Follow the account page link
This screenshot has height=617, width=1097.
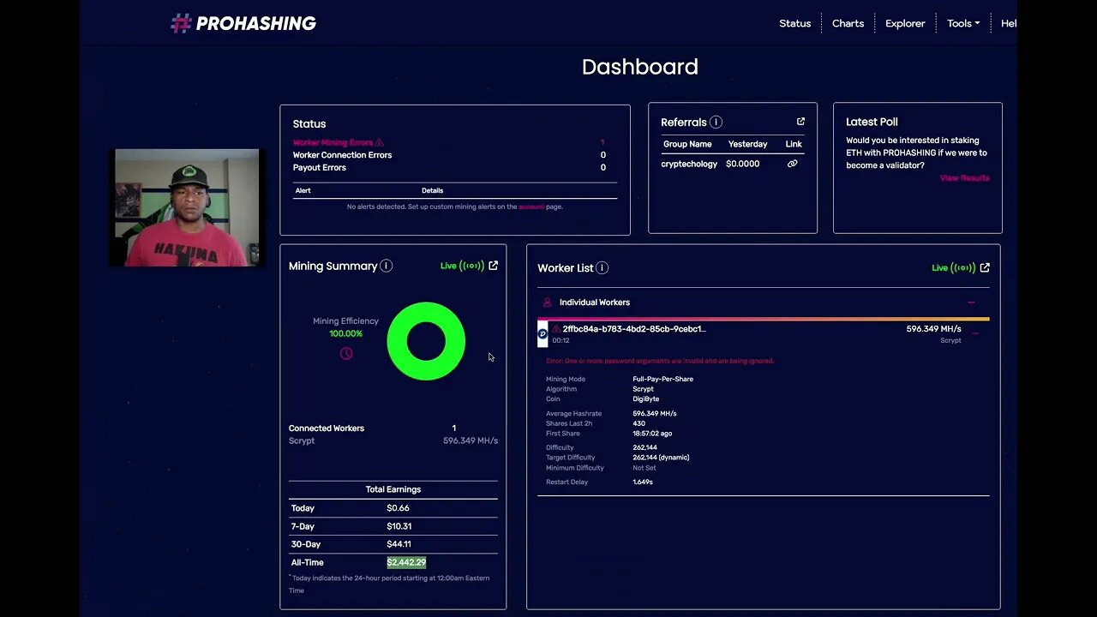coord(531,207)
